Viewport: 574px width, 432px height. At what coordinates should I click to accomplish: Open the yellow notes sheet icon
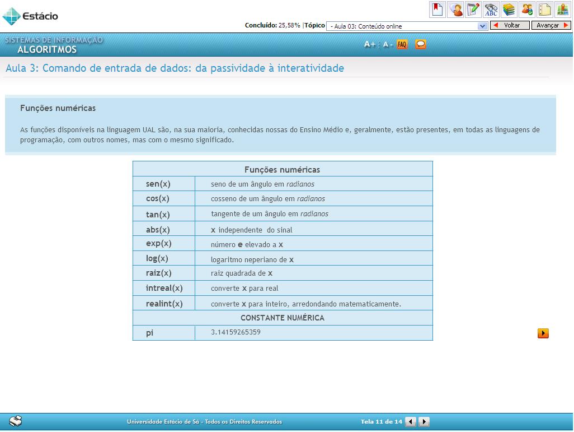click(x=545, y=10)
